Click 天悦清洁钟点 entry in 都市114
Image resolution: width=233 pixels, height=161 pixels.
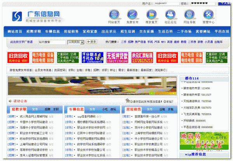[x=197, y=101]
